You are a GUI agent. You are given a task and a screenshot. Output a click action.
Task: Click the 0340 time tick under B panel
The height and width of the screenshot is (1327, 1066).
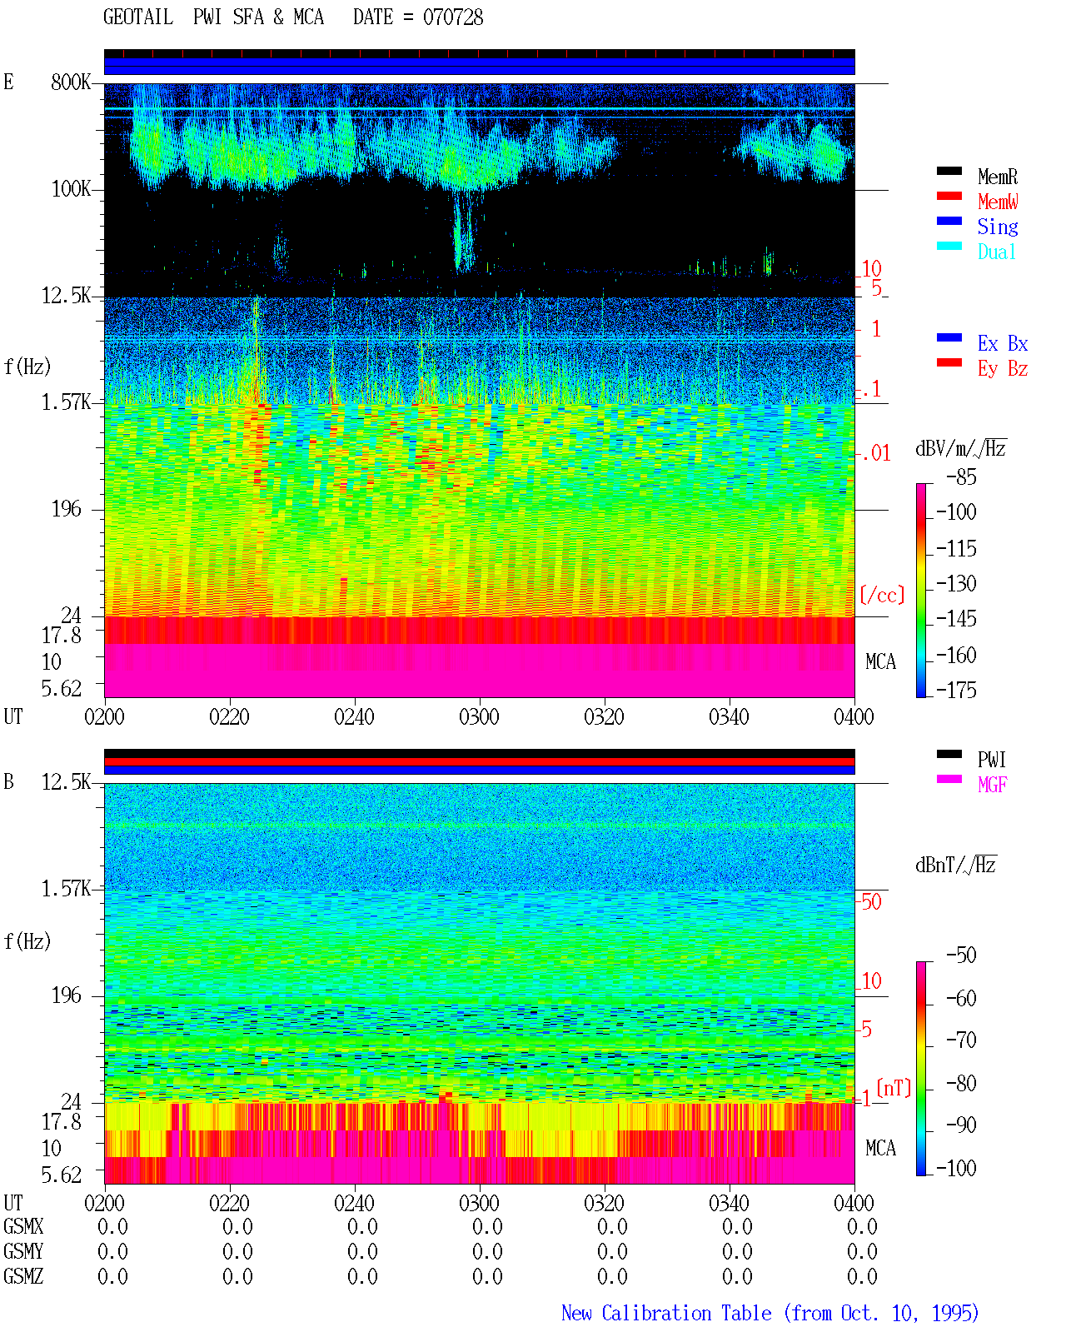pos(729,1203)
